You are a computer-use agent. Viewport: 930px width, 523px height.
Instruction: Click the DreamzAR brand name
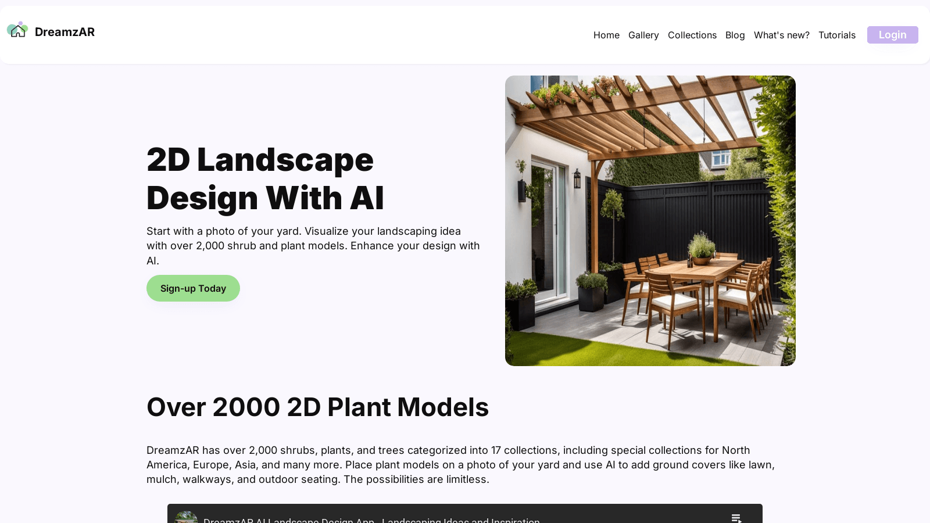point(65,32)
